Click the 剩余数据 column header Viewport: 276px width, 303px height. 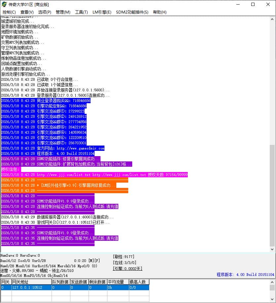[98, 282]
